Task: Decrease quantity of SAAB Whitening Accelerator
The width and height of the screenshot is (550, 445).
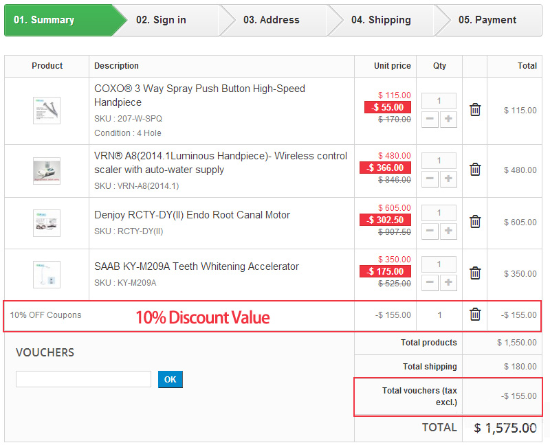Action: (430, 282)
